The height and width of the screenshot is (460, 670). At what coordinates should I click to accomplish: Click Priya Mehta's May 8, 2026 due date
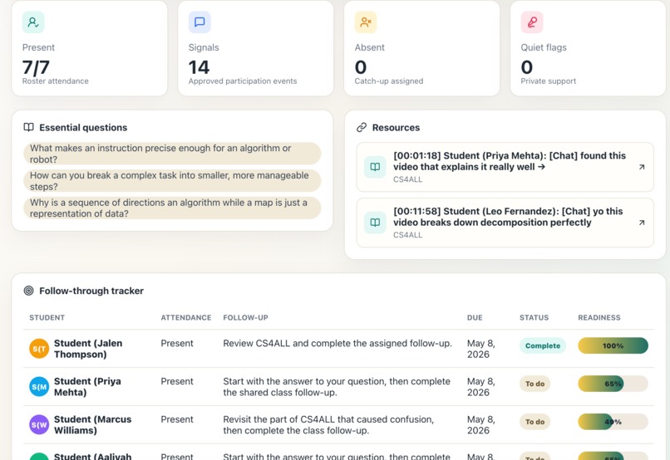click(481, 387)
